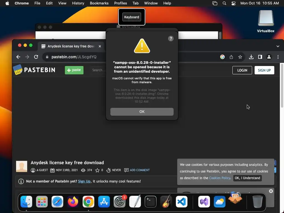Open Control Center in menu bar
The height and width of the screenshot is (213, 284).
click(234, 3)
